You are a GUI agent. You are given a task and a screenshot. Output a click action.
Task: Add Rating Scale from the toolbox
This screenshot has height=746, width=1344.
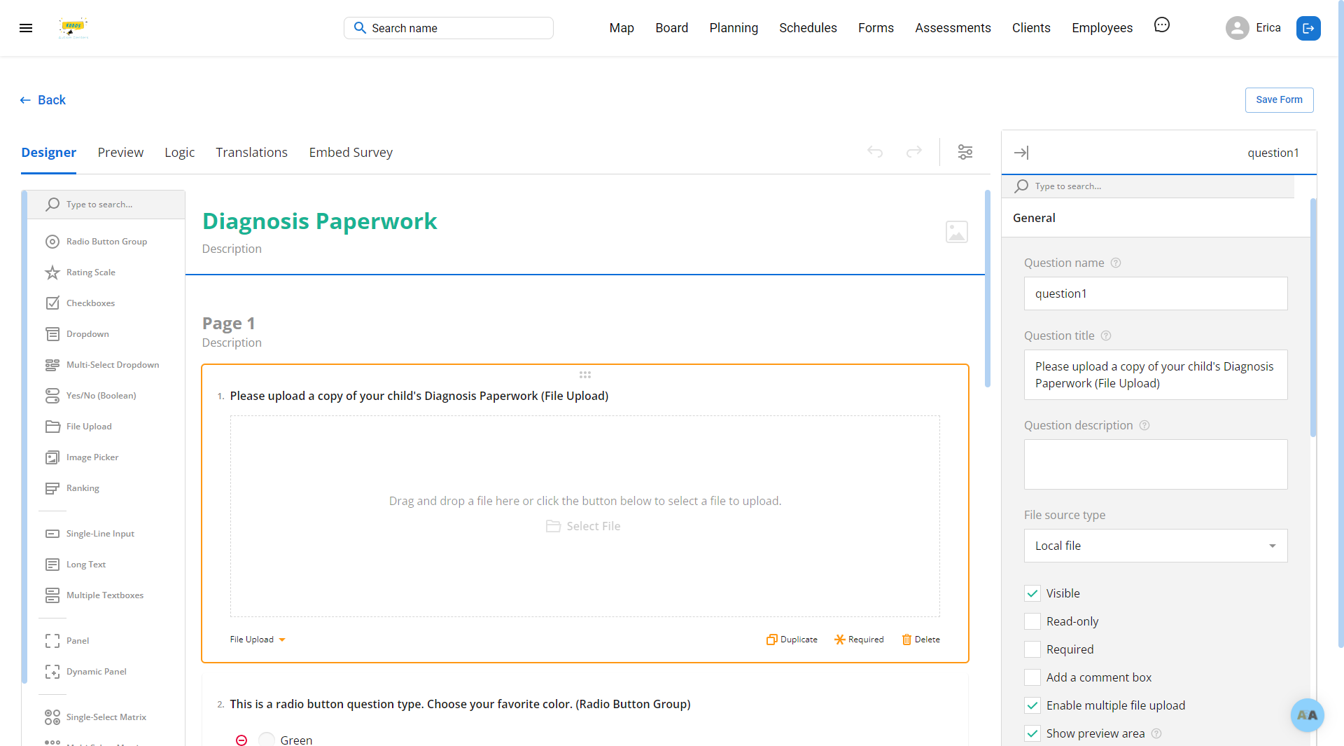click(91, 272)
